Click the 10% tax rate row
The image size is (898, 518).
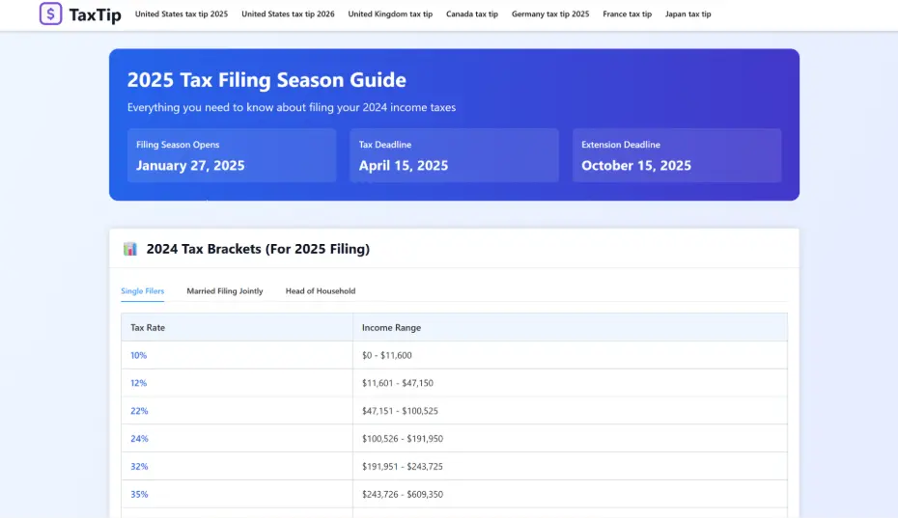pos(139,355)
